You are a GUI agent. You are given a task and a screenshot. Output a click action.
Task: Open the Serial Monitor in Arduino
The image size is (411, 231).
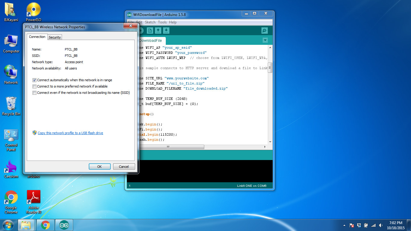pyautogui.click(x=264, y=30)
